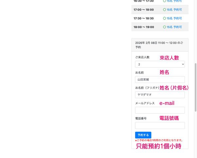The width and height of the screenshot is (197, 158).
Task: Focus the furigana field containing ヤマダマオ
Action: [160, 95]
